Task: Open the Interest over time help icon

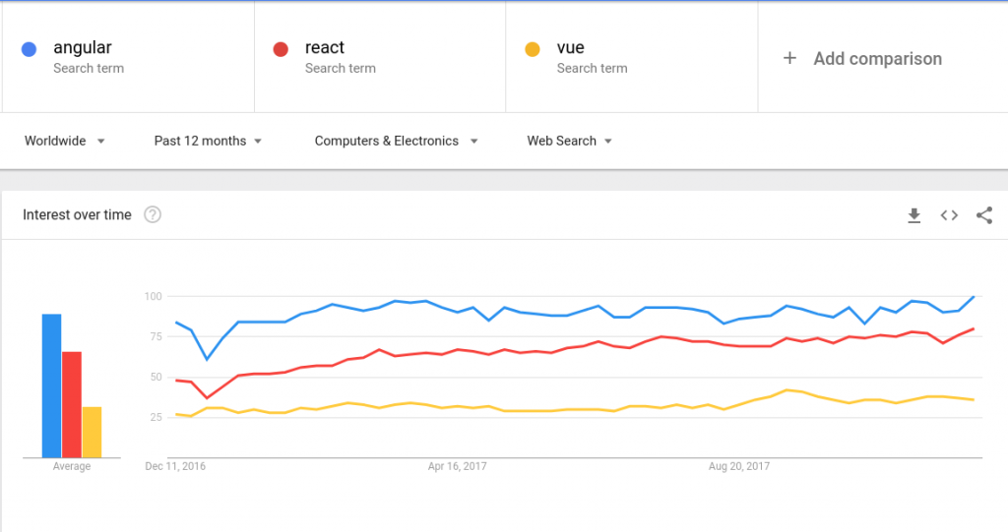Action: [153, 215]
